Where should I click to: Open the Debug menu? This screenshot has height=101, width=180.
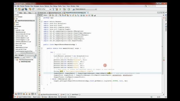(x=55, y=6)
